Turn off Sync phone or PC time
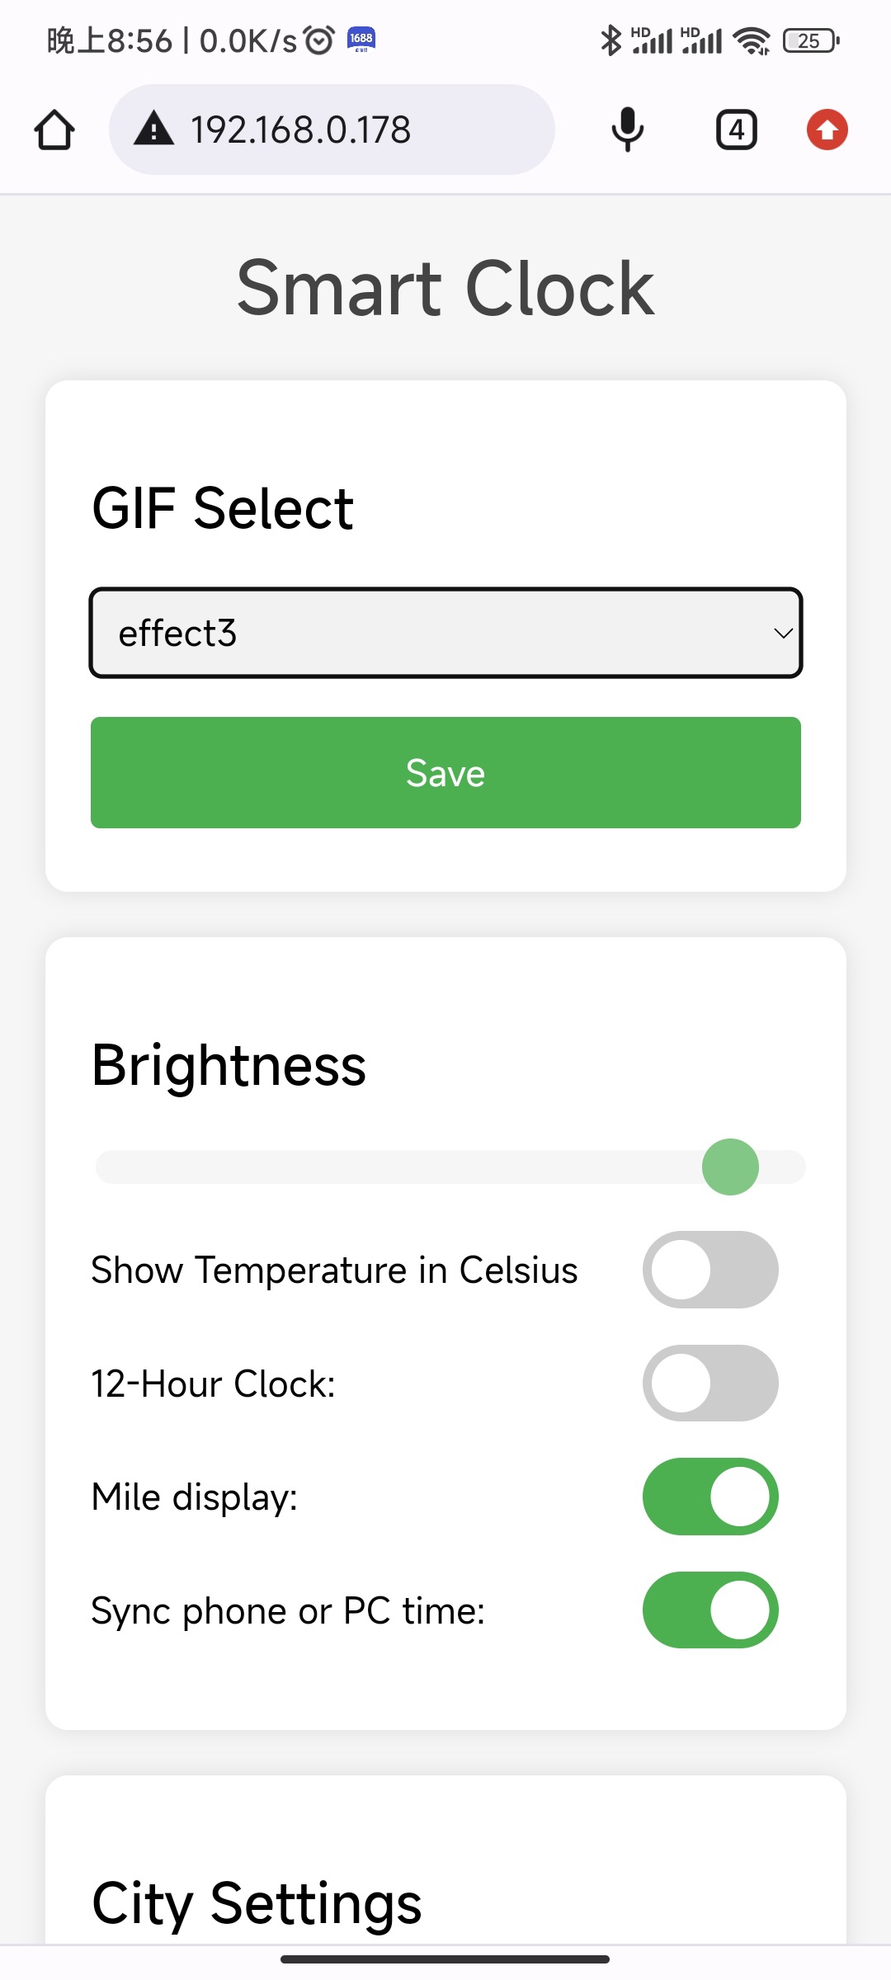Image resolution: width=891 pixels, height=1980 pixels. click(710, 1610)
